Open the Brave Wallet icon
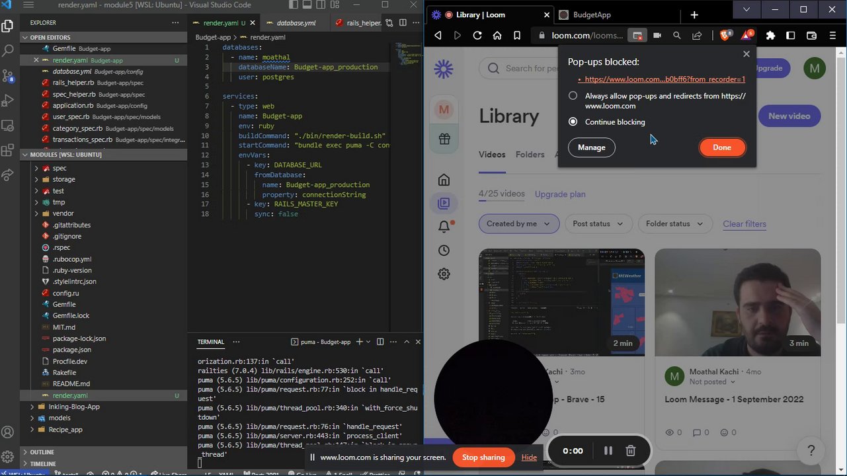Image resolution: width=847 pixels, height=476 pixels. click(812, 36)
